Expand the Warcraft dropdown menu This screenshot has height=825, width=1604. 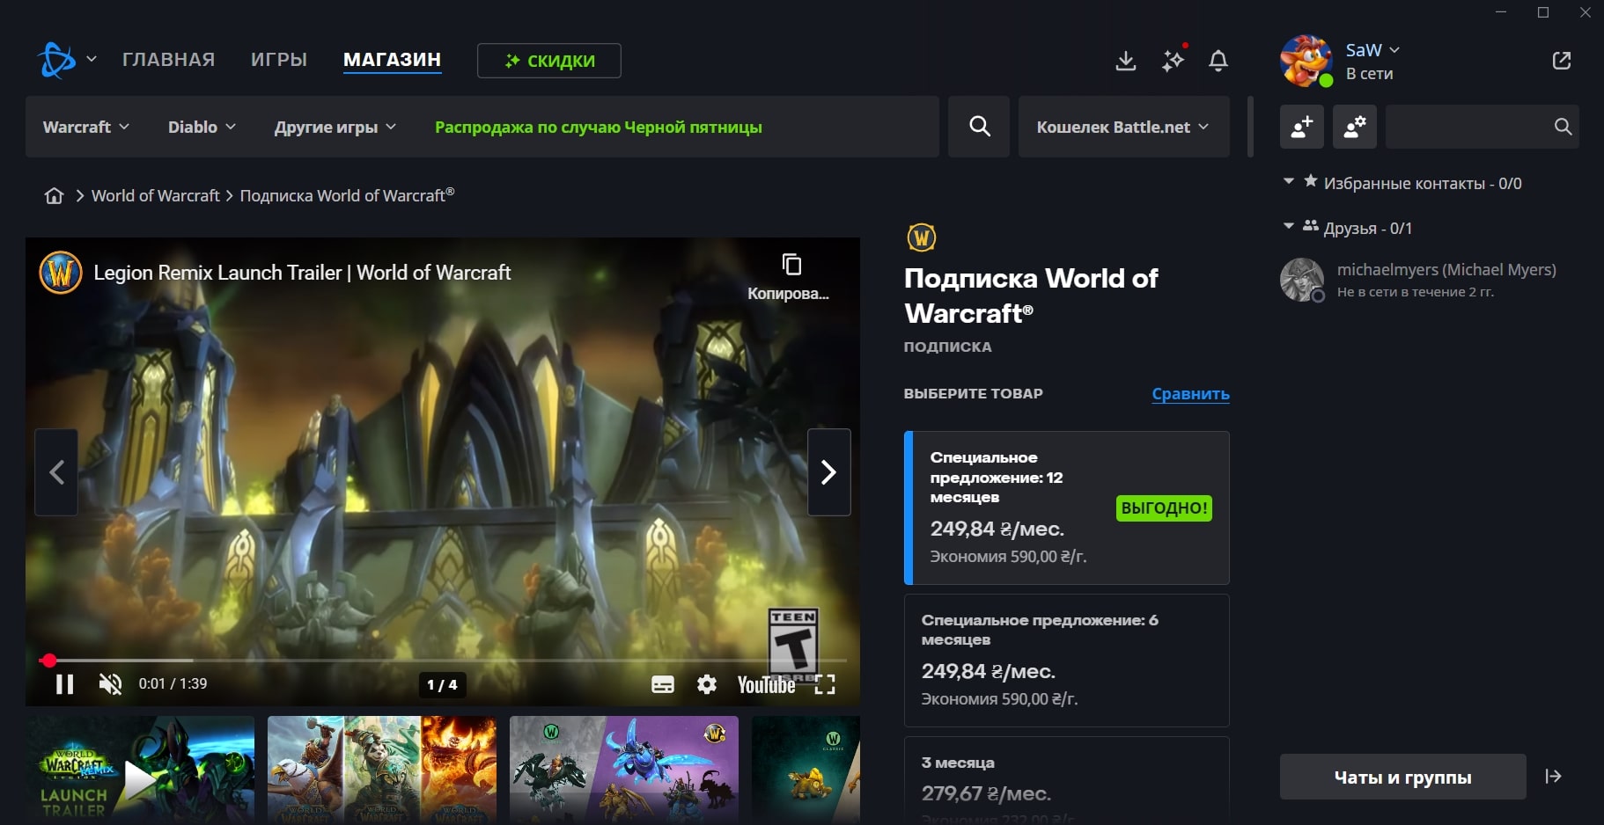pos(86,127)
